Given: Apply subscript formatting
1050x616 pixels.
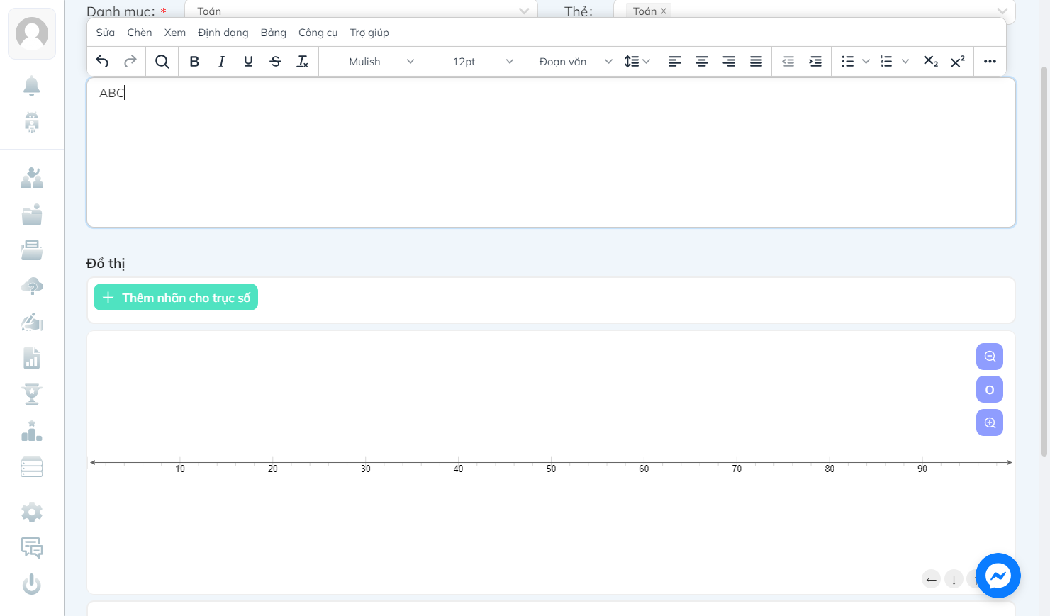Looking at the screenshot, I should (931, 62).
